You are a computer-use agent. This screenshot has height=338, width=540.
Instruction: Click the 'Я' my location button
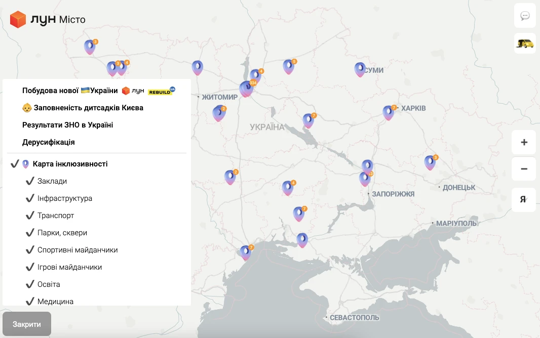pos(523,199)
